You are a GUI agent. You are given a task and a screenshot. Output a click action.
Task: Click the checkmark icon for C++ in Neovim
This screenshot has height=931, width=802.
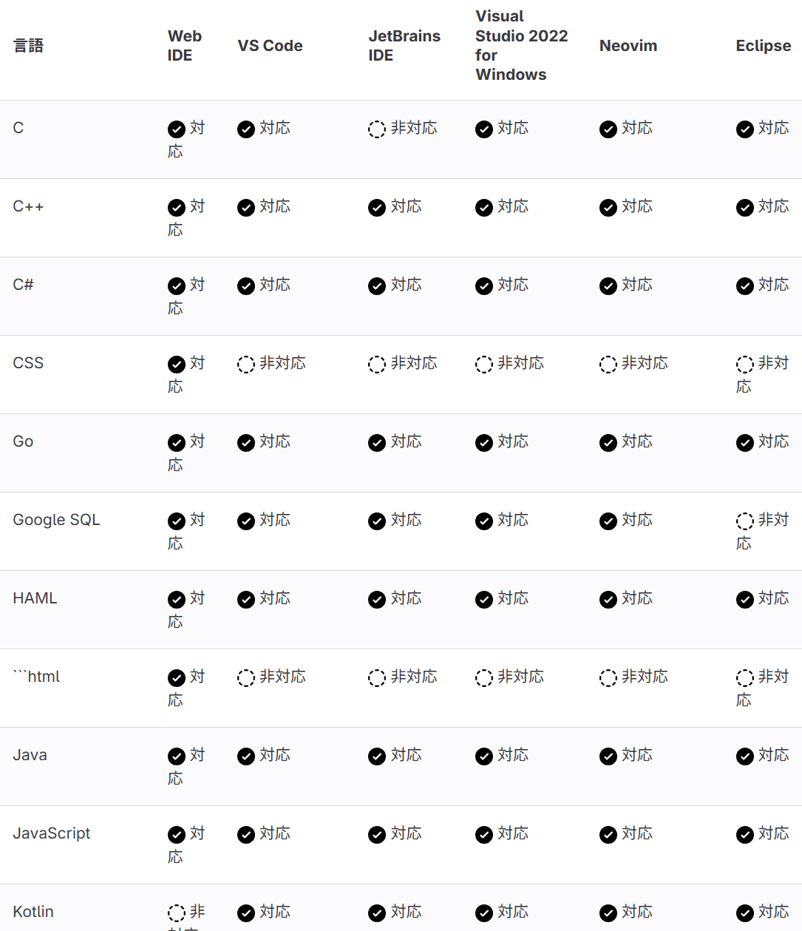pos(608,208)
